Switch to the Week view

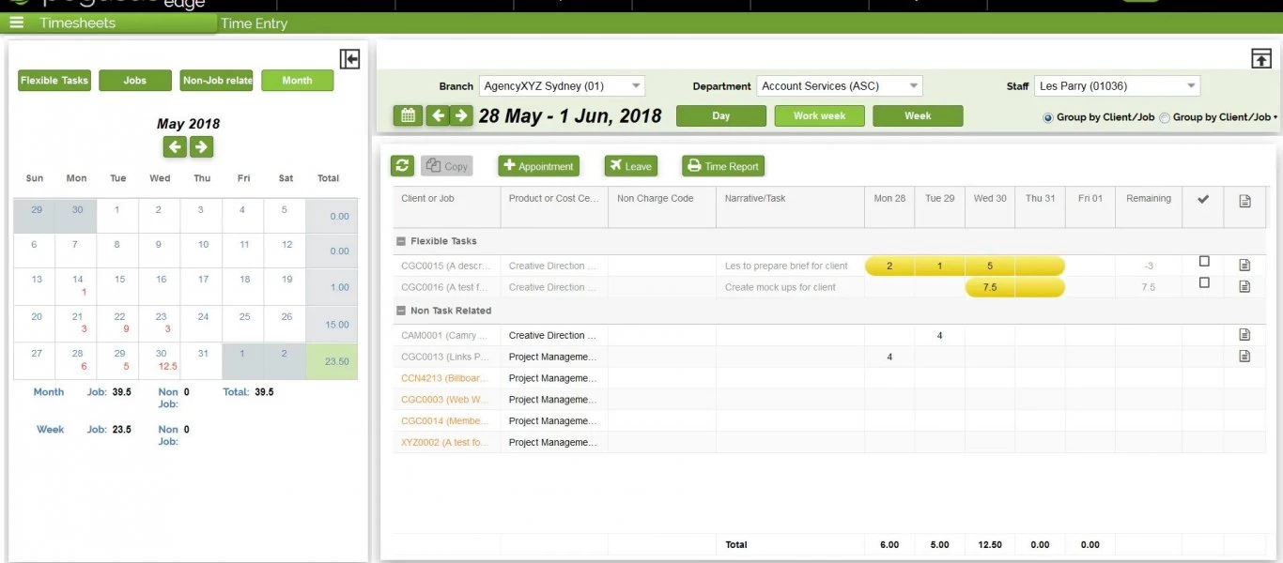[918, 116]
